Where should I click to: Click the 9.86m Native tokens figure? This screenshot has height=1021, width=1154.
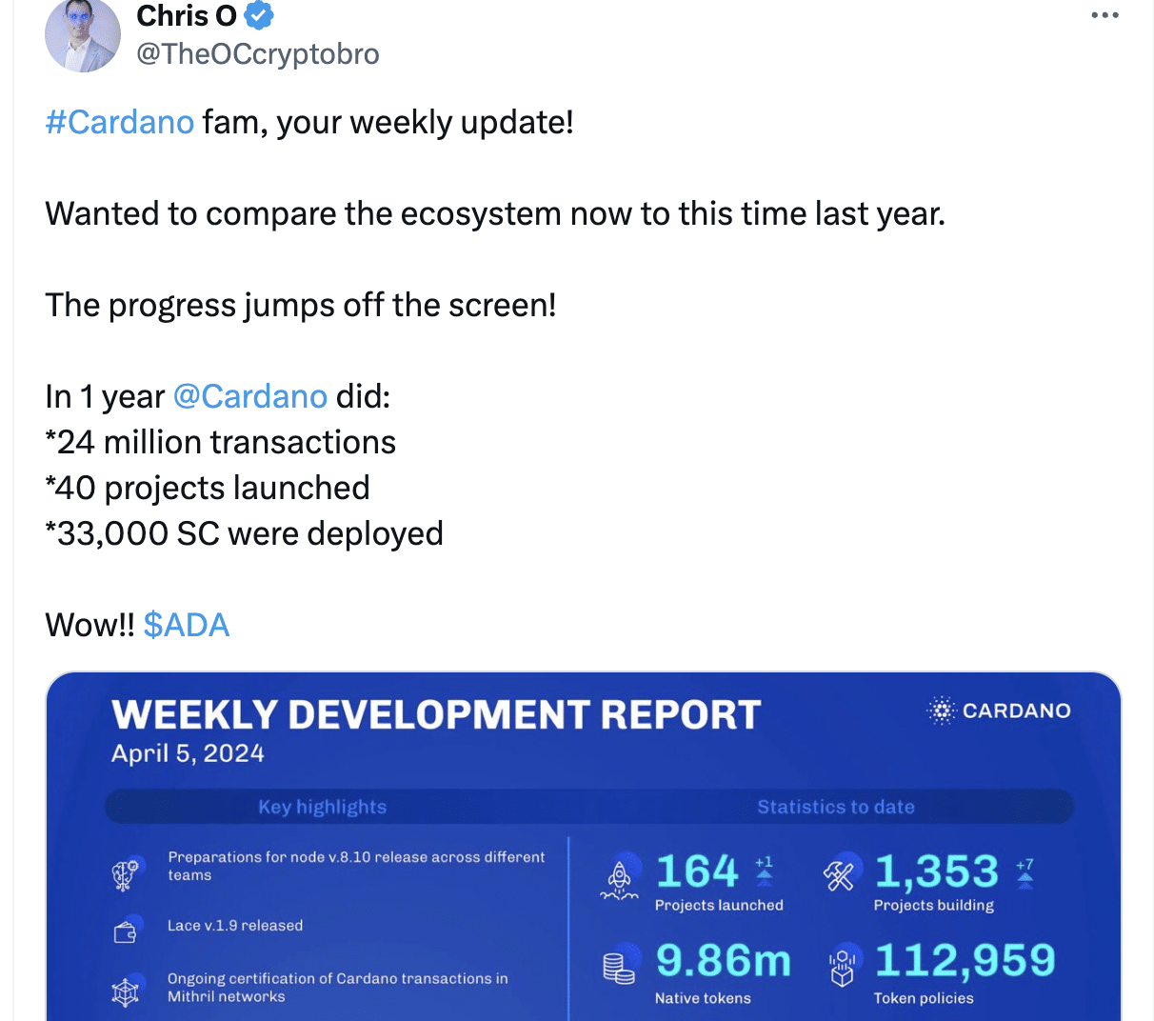(724, 961)
